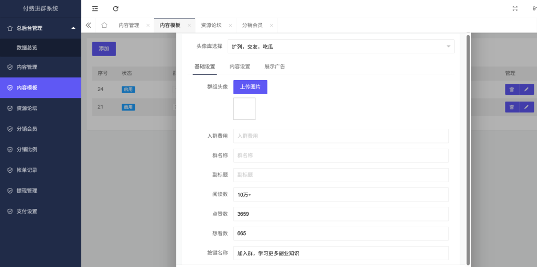Edit row 24 with pencil icon

tap(527, 89)
